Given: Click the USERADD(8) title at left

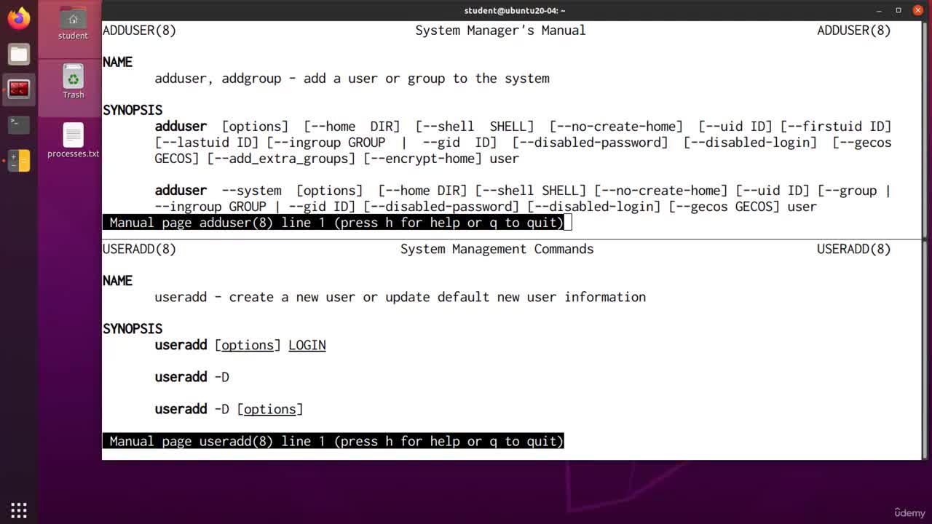Looking at the screenshot, I should pyautogui.click(x=139, y=249).
